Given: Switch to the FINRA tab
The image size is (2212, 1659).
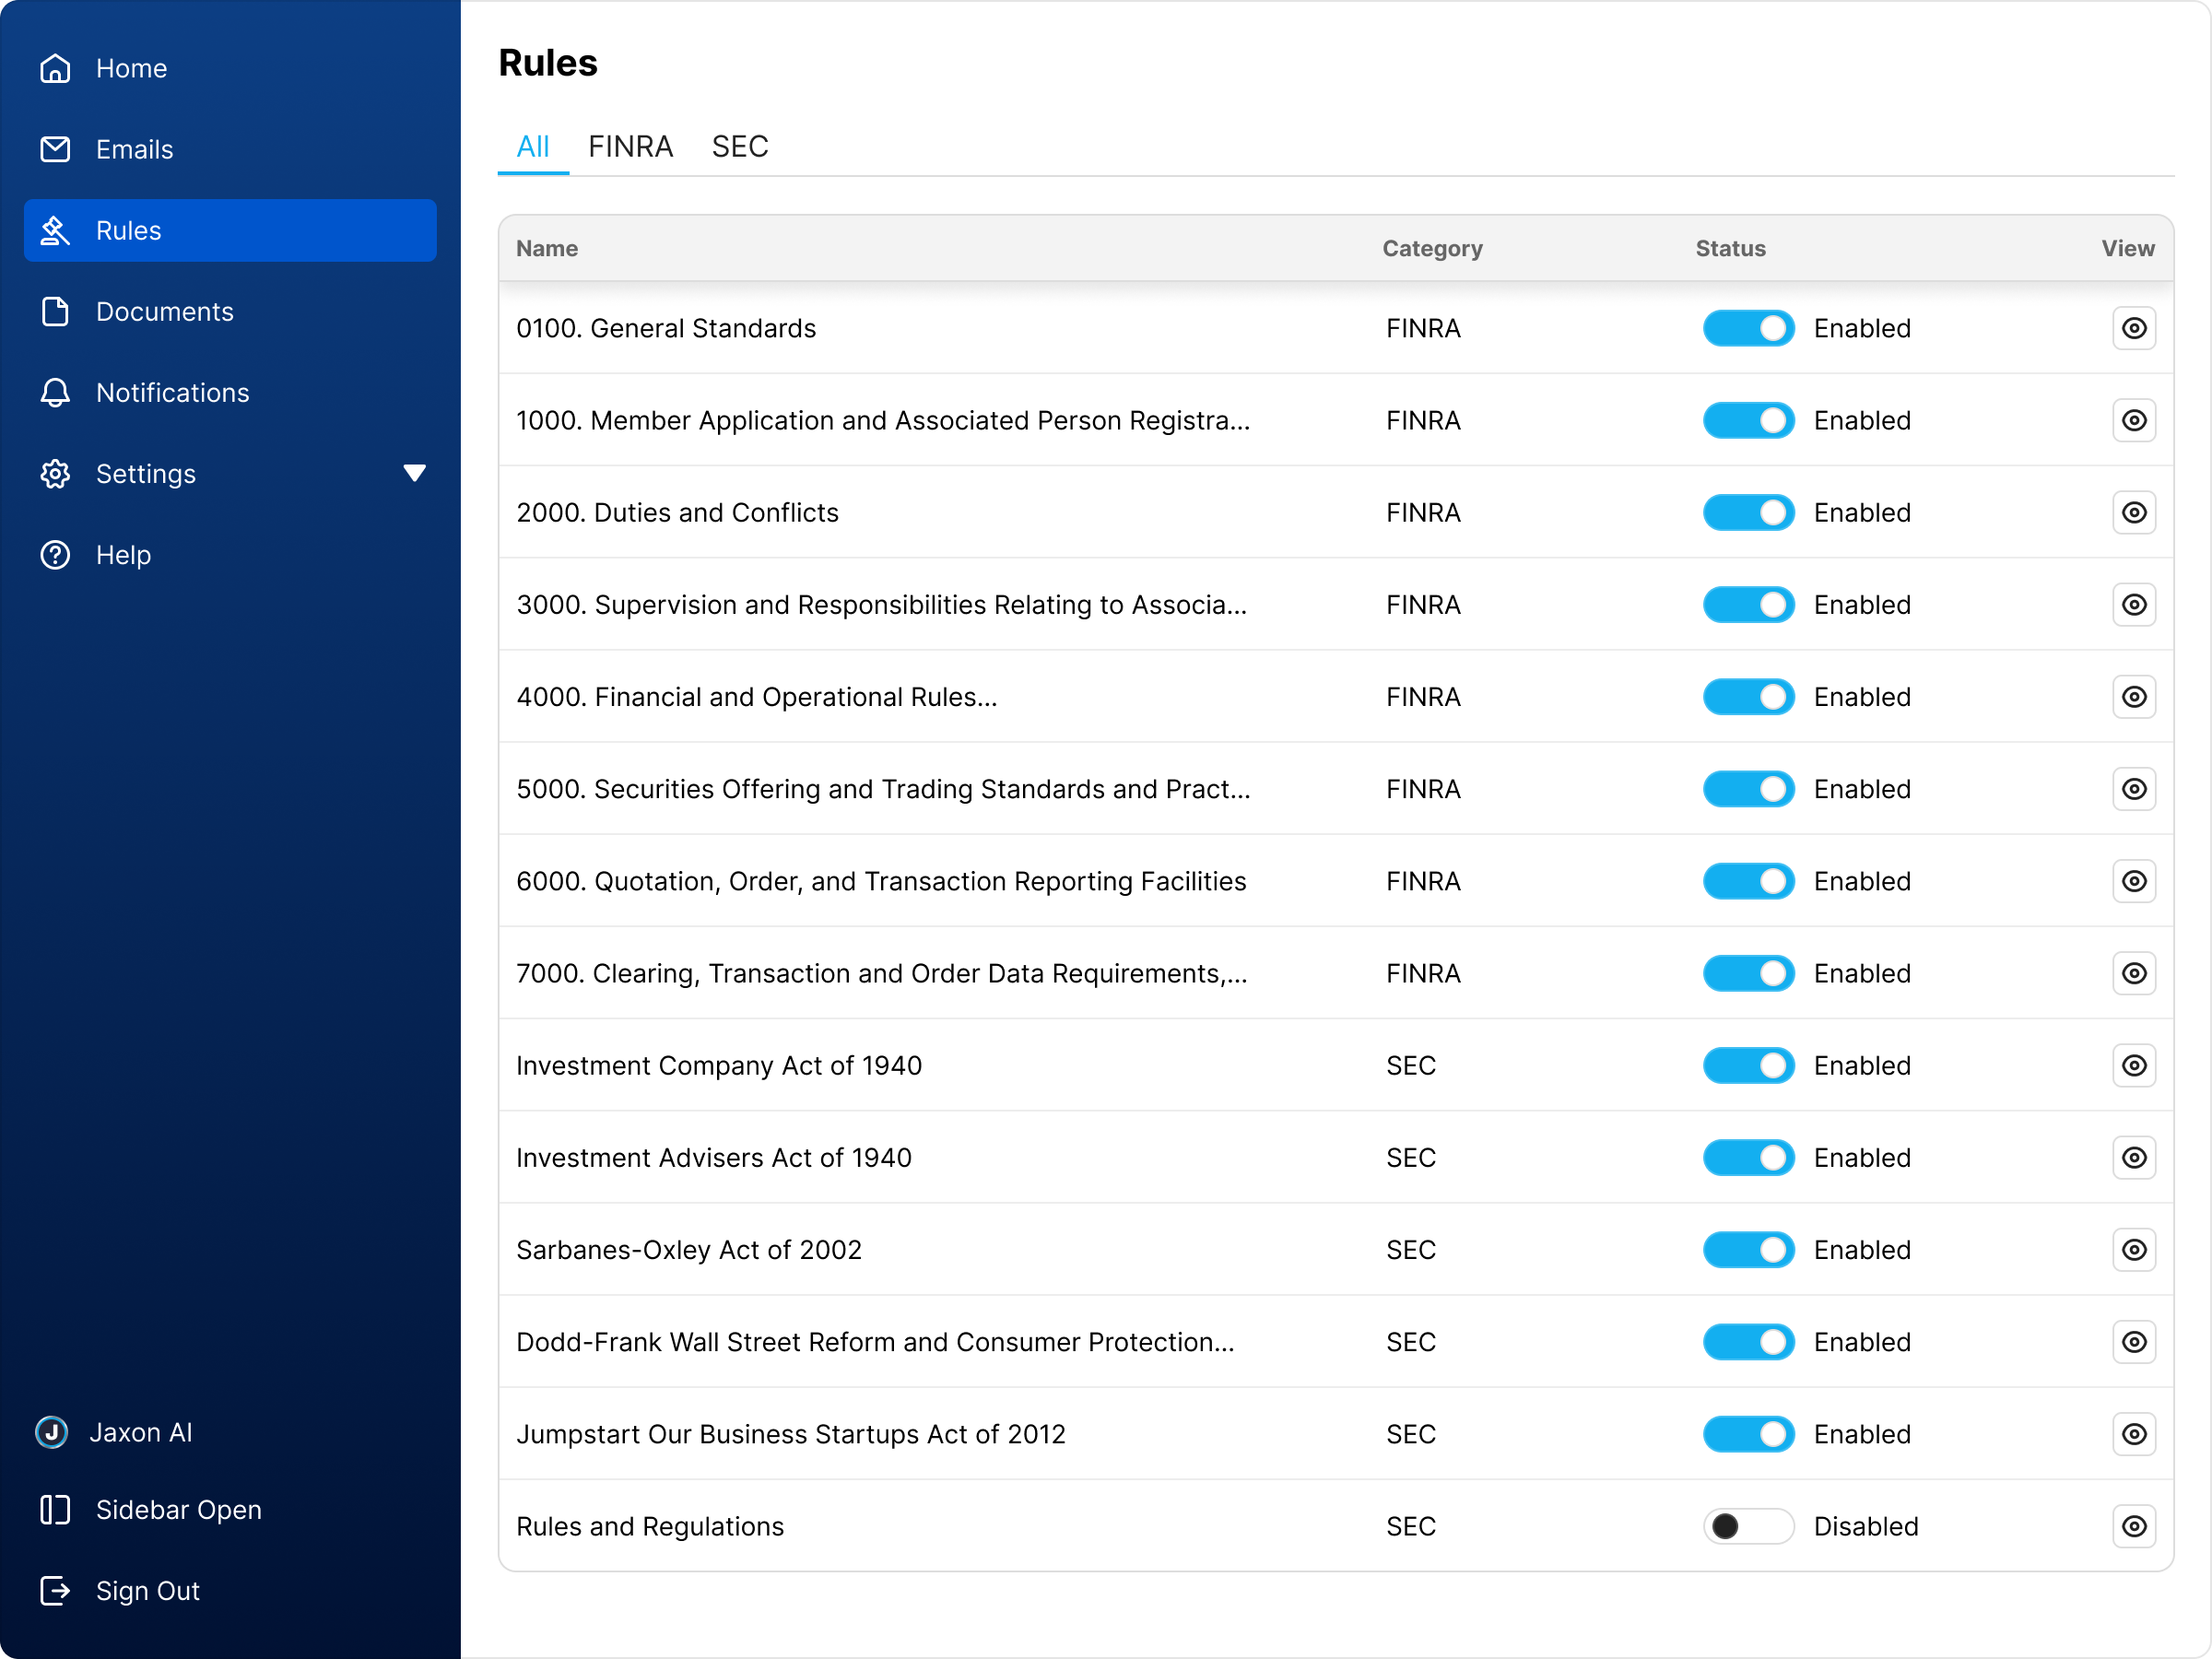Looking at the screenshot, I should pyautogui.click(x=630, y=147).
